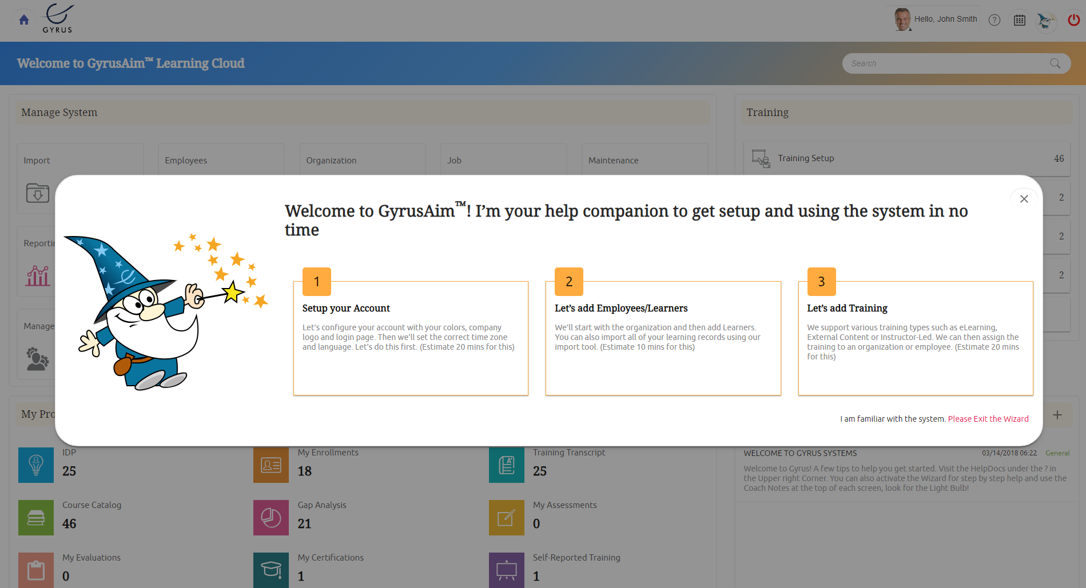Viewport: 1086px width, 588px height.
Task: Open the Gap Analysis tile icon
Action: 271,518
